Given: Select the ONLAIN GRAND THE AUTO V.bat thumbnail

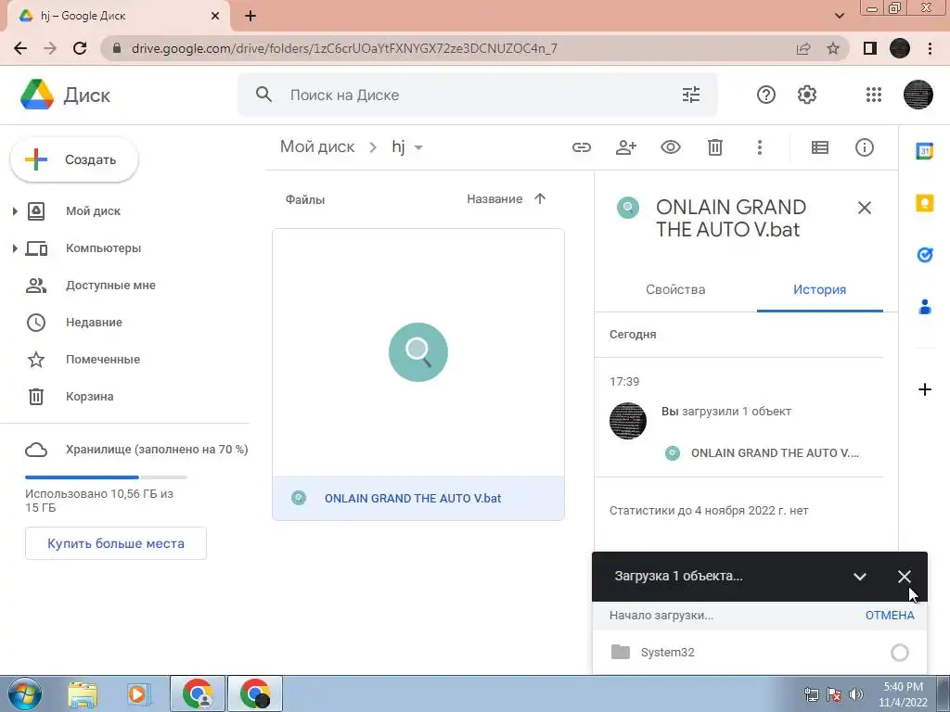Looking at the screenshot, I should coord(418,352).
